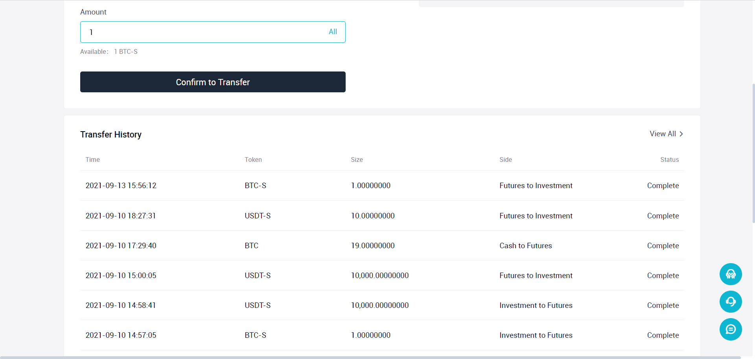The width and height of the screenshot is (755, 359).
Task: Open the headset customer support icon
Action: coord(731,302)
